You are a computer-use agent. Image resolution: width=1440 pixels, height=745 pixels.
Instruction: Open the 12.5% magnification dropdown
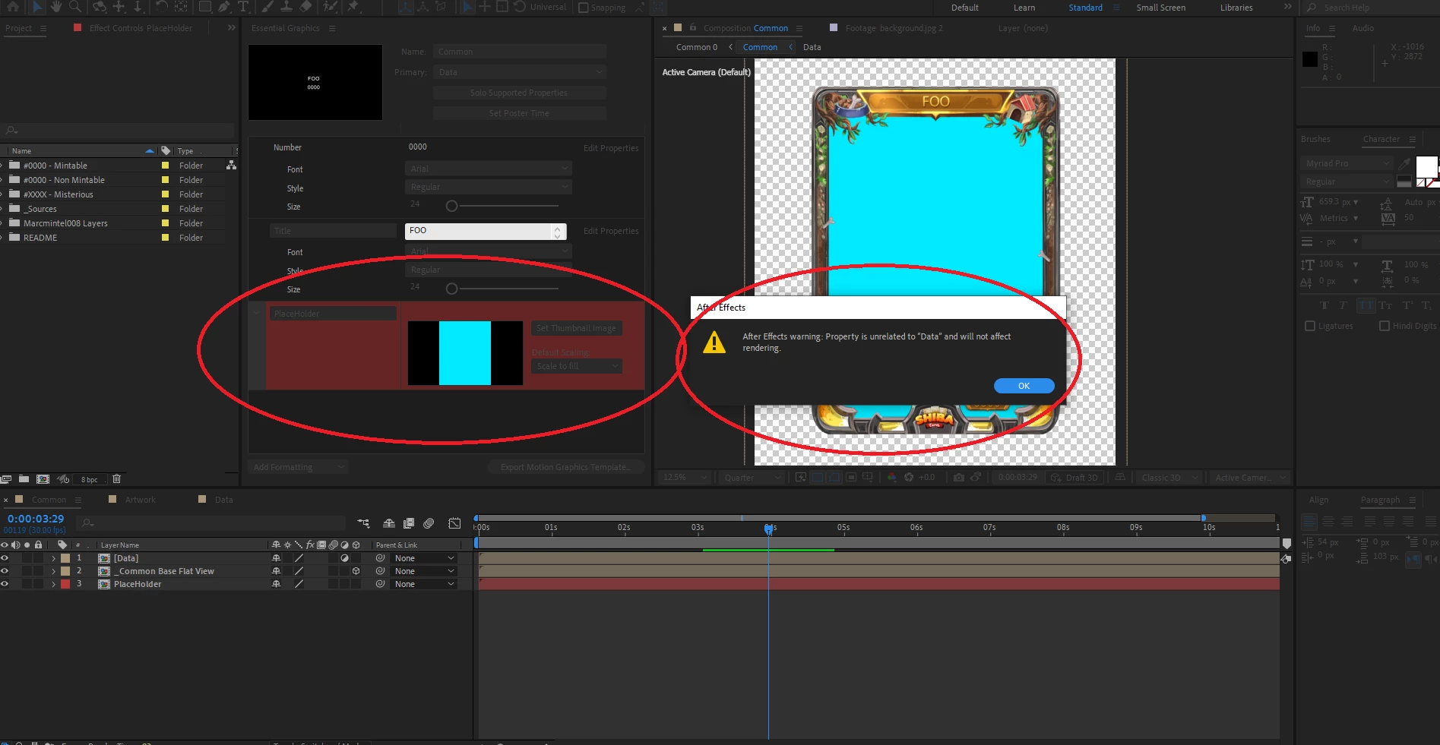click(685, 478)
